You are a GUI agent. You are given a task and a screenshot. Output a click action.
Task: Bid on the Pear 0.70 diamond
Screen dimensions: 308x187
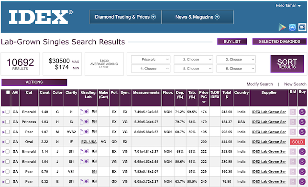[x=293, y=172]
